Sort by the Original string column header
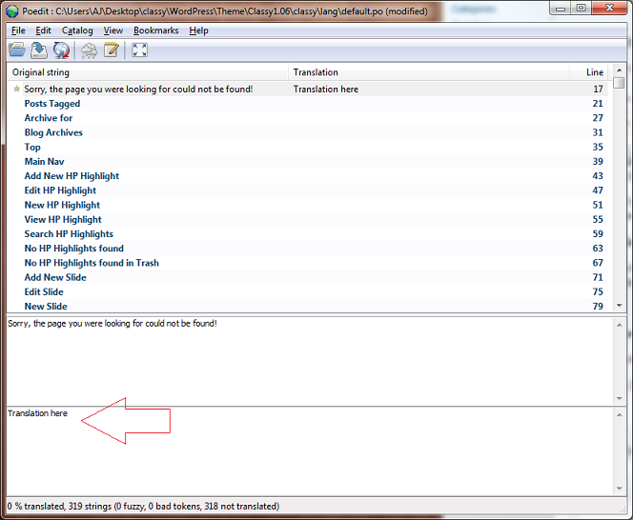 click(x=148, y=72)
